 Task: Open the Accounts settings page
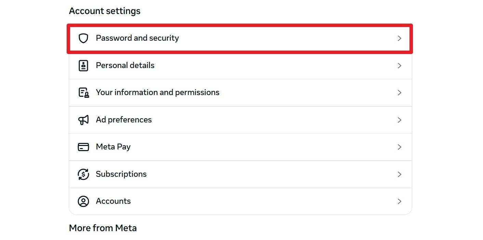[239, 201]
